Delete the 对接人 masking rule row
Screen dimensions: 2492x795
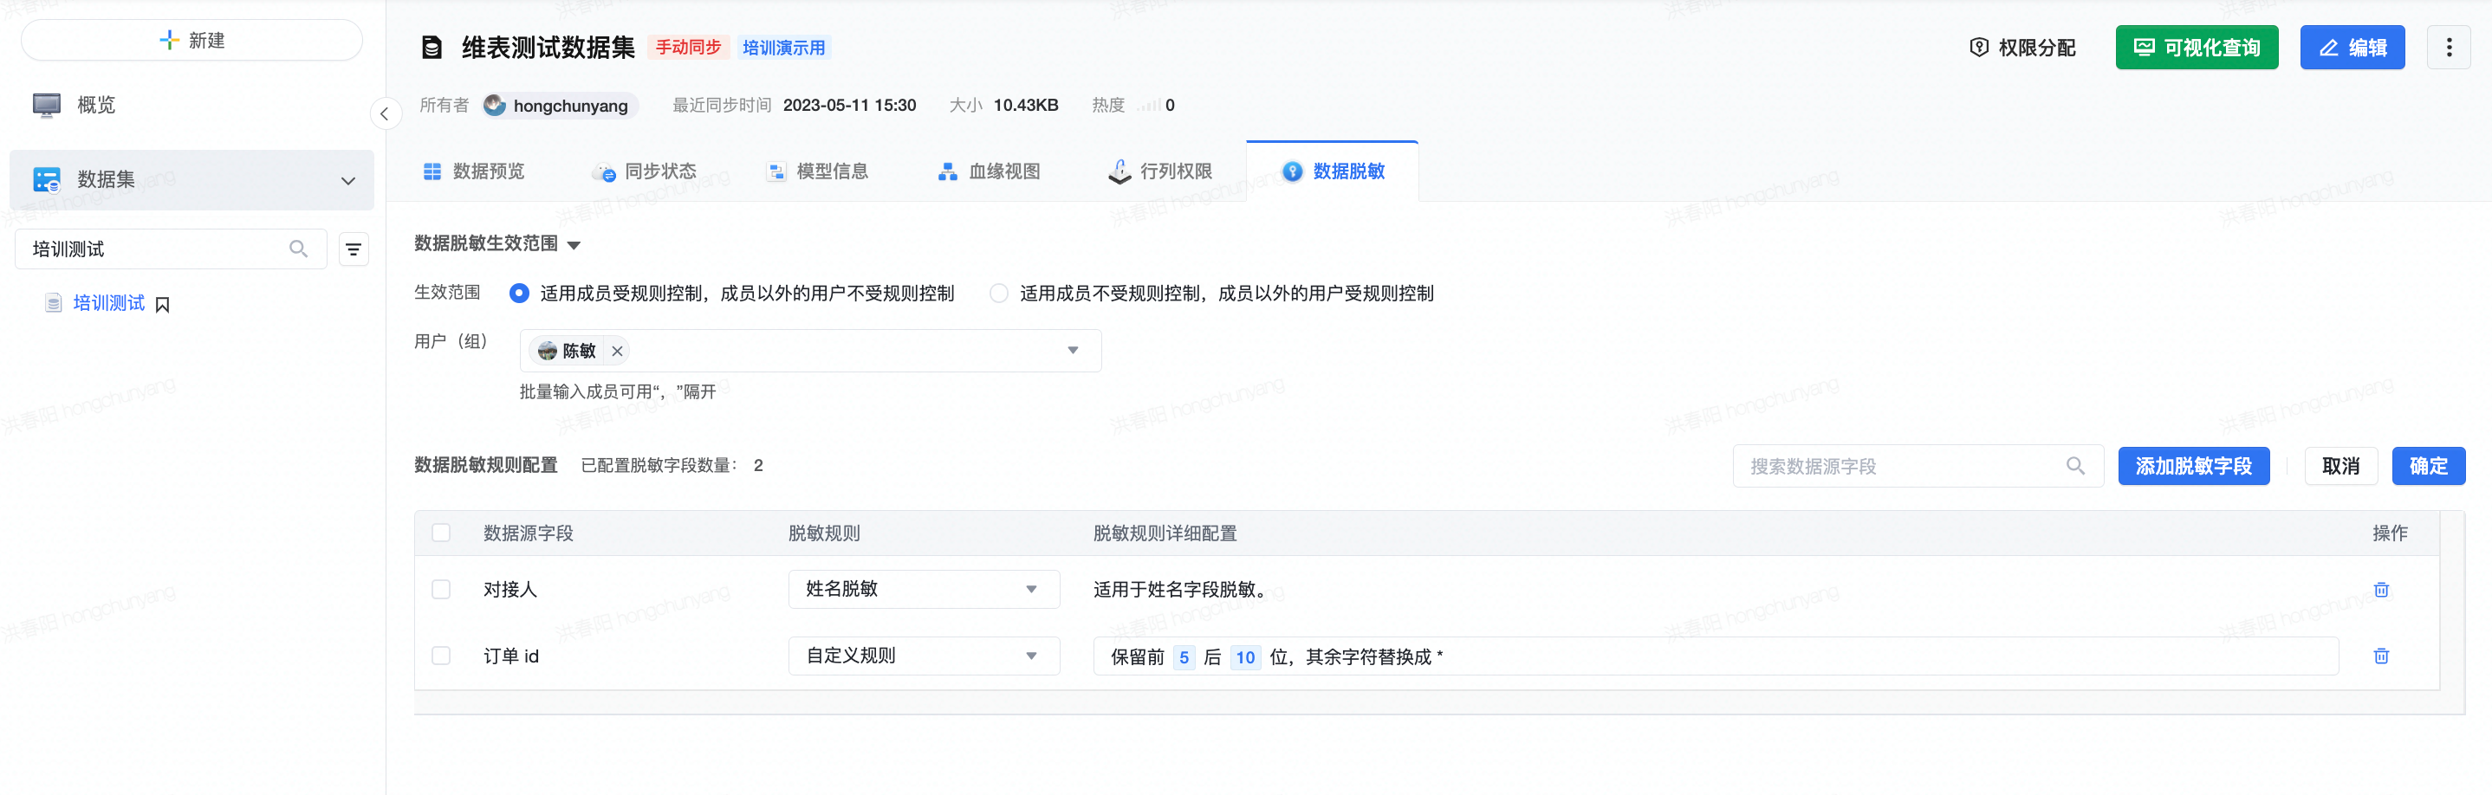2381,589
